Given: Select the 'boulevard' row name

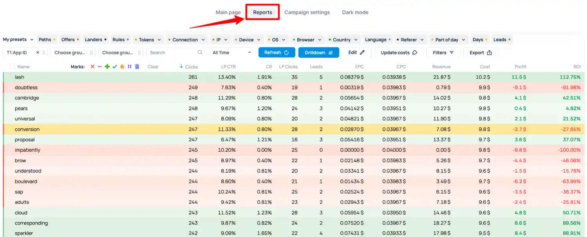Looking at the screenshot, I should click(26, 181).
